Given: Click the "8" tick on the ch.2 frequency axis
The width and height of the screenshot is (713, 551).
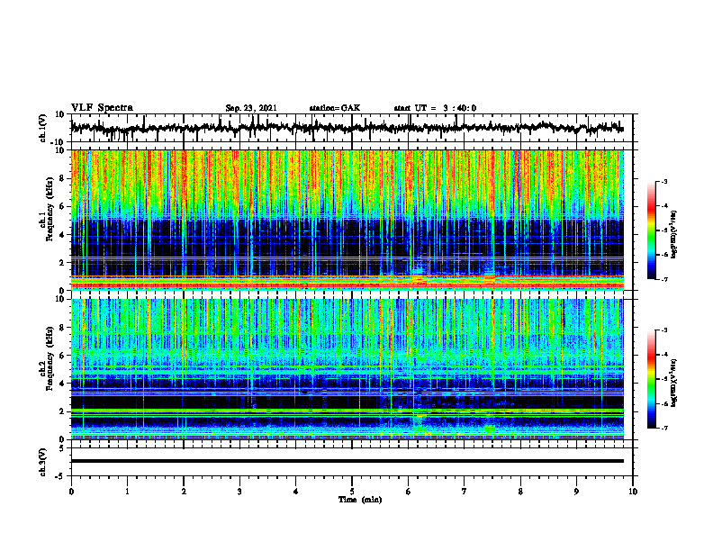Looking at the screenshot, I should (x=63, y=328).
